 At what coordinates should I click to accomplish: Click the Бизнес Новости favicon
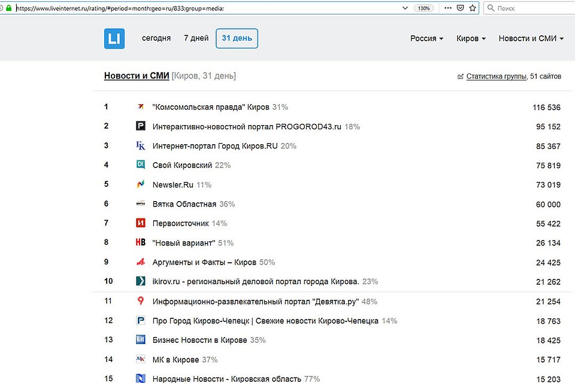click(x=140, y=340)
